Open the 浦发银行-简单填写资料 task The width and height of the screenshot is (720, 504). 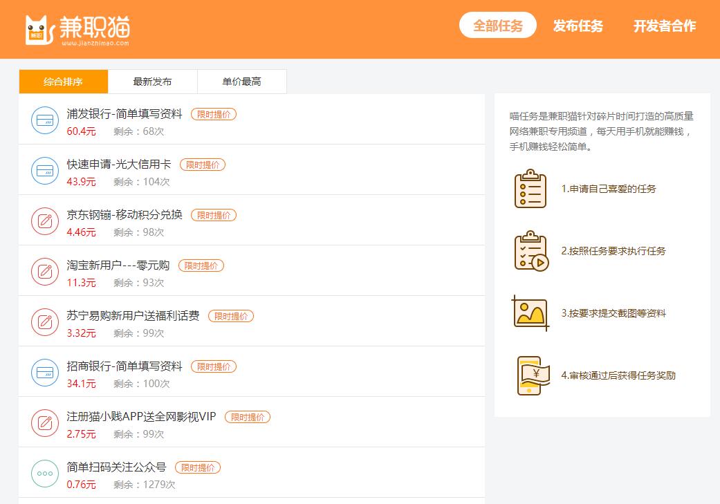pyautogui.click(x=124, y=114)
